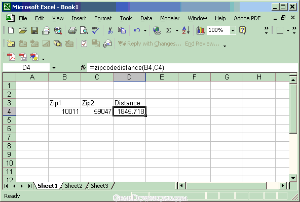
Task: Click the Previous Comment icon
Action: 23,44
